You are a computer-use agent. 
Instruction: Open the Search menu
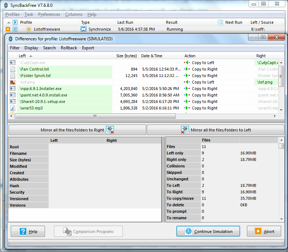49,48
